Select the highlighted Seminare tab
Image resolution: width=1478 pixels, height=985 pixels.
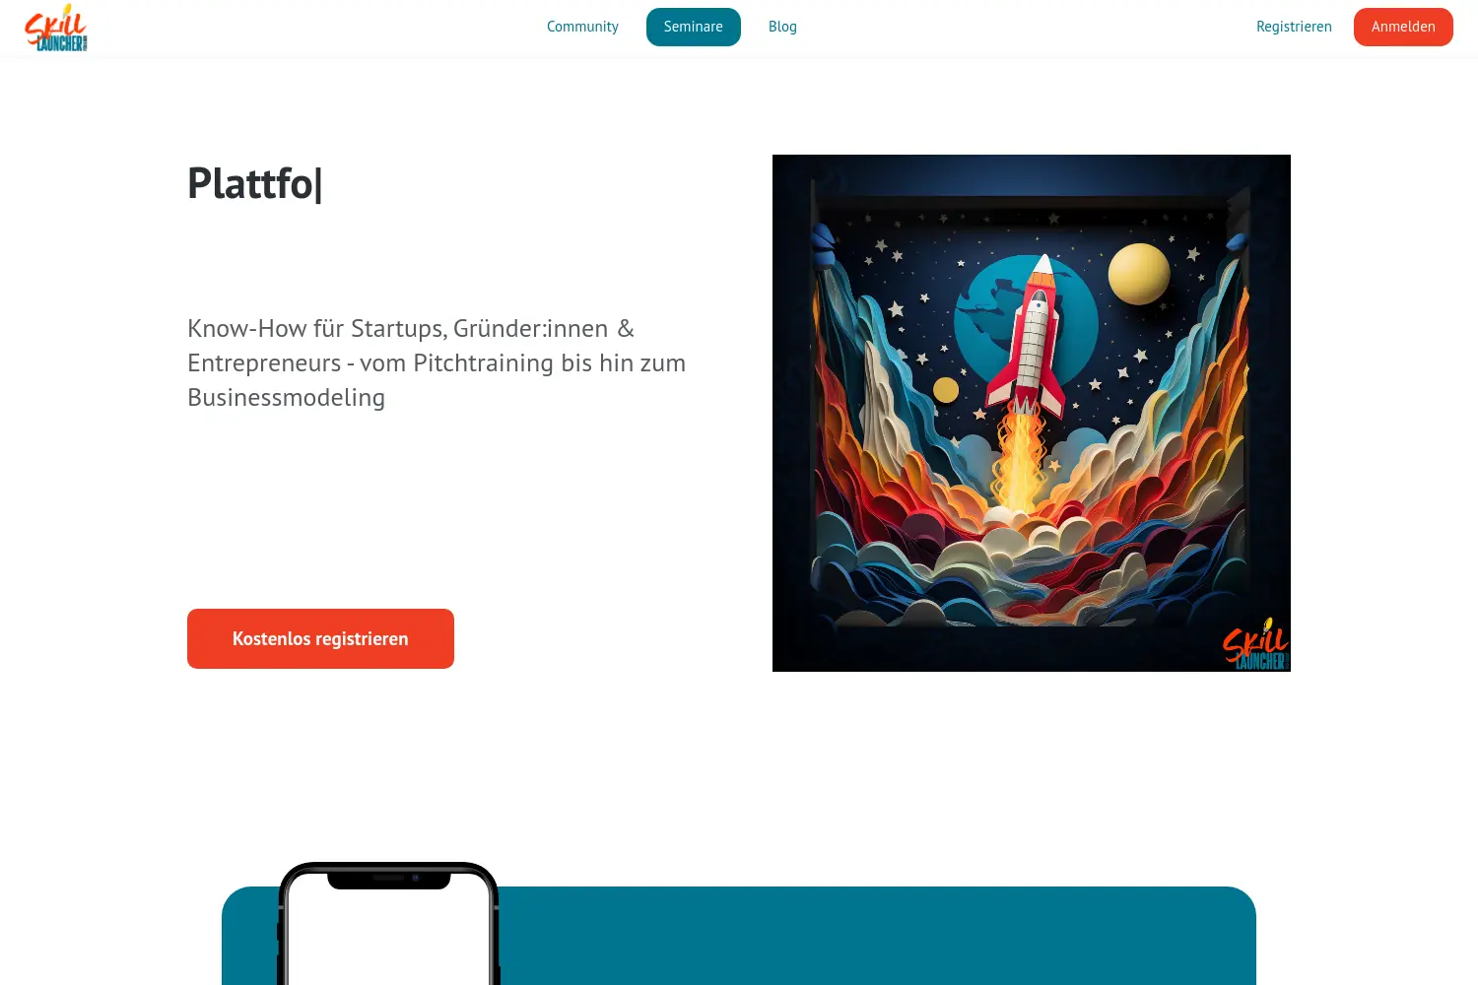point(694,27)
